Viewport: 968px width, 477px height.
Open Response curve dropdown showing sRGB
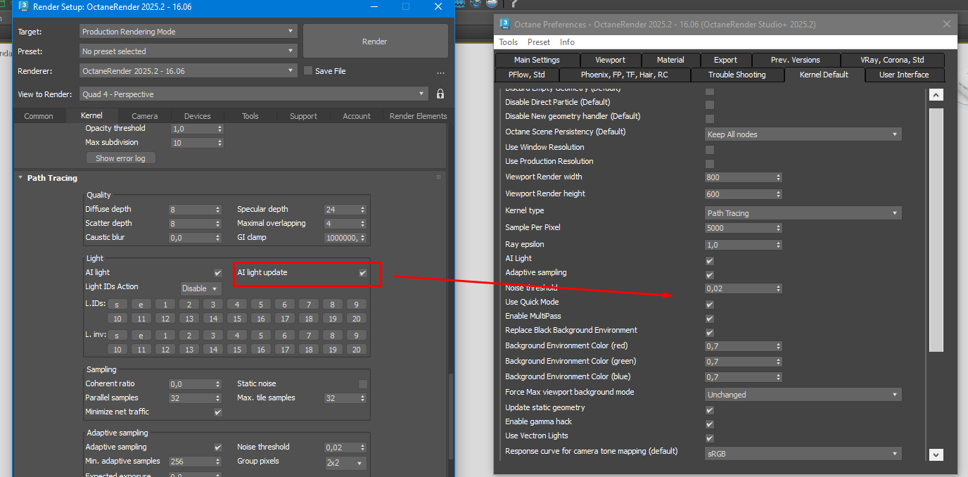803,454
